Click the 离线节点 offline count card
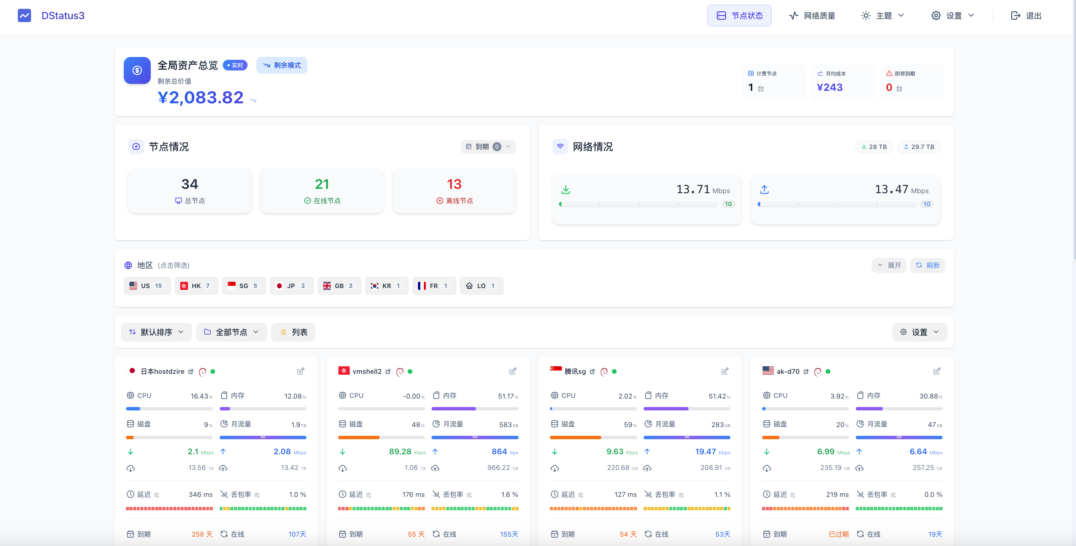1076x546 pixels. click(x=454, y=191)
